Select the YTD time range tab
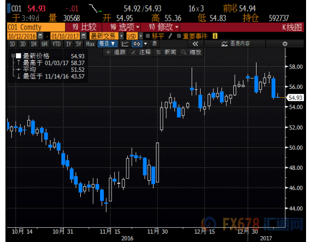The width and height of the screenshot is (312, 242). tap(56, 44)
